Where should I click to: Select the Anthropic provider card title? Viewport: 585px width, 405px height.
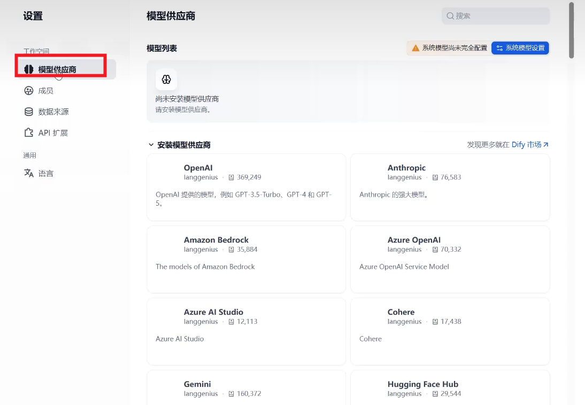[406, 168]
